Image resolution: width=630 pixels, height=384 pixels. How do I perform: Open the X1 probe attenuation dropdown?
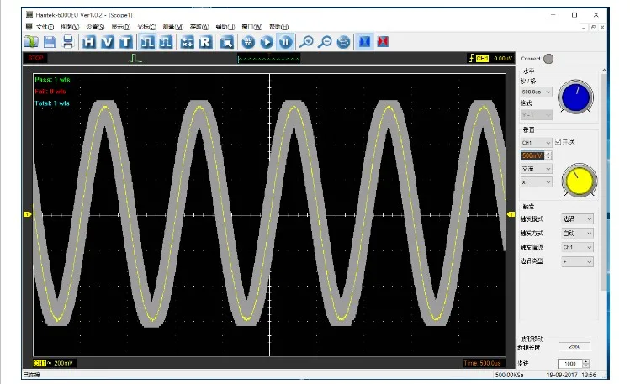pos(536,182)
